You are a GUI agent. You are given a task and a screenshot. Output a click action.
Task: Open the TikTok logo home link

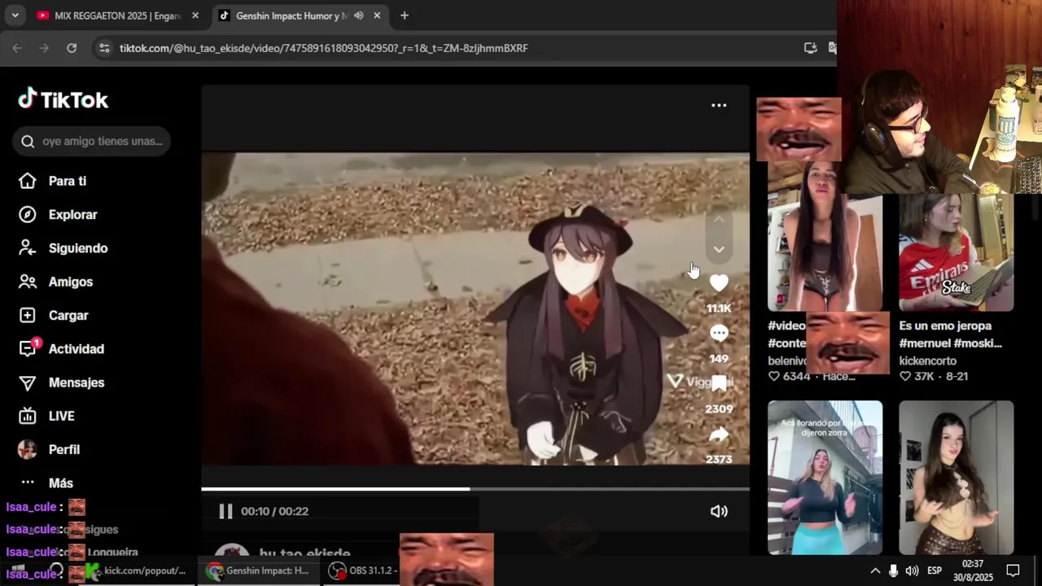point(63,100)
